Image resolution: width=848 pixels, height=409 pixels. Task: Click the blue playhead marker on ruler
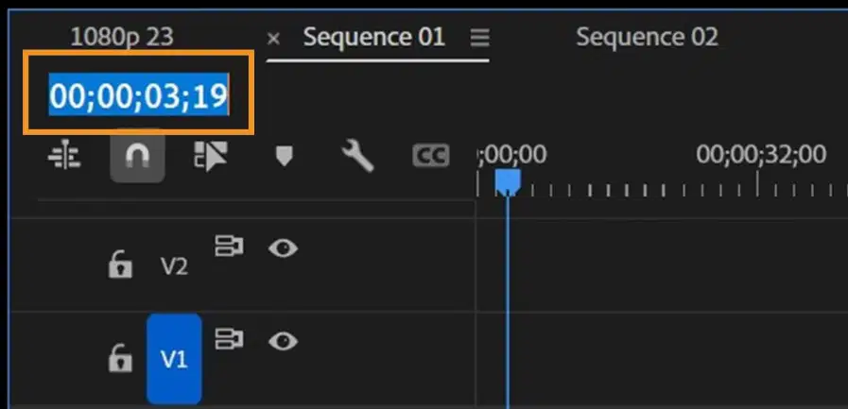click(x=508, y=182)
